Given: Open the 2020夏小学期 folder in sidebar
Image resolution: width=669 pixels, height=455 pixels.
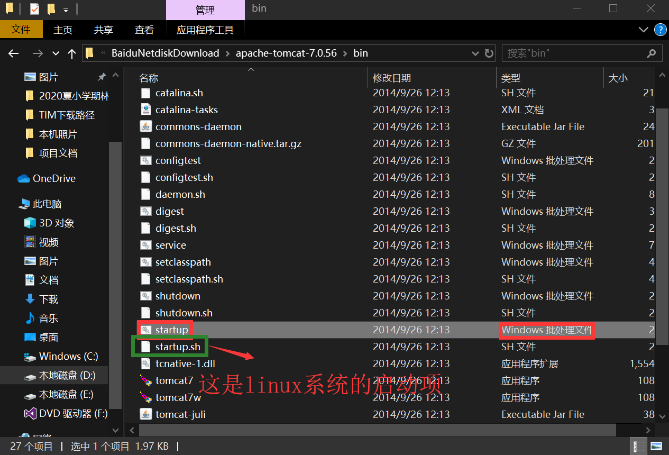Looking at the screenshot, I should (x=74, y=96).
